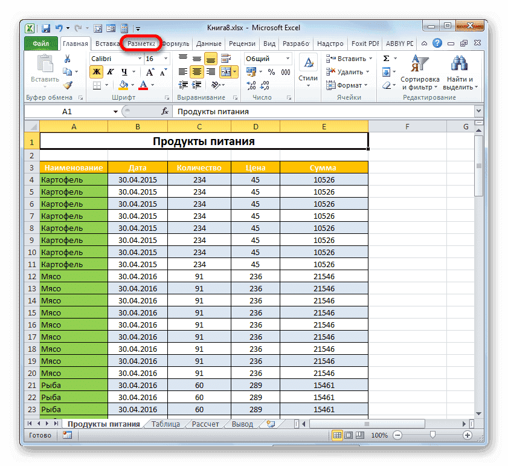Viewport: 508px width, 466px height.
Task: Open the Вывод sheet tab
Action: pyautogui.click(x=242, y=424)
